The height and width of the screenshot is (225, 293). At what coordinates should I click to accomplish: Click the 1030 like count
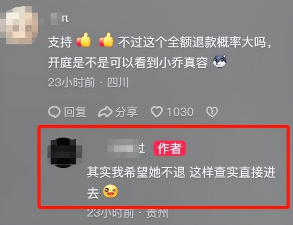(180, 112)
